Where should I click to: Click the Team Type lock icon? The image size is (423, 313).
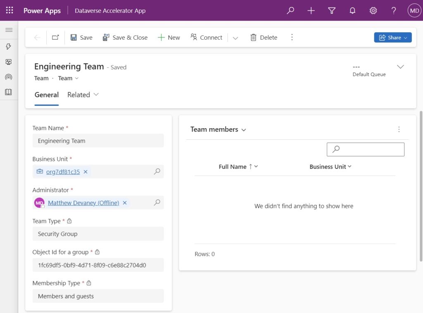tap(69, 221)
